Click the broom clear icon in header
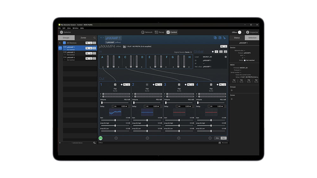The height and width of the screenshot is (178, 317). pyautogui.click(x=224, y=38)
